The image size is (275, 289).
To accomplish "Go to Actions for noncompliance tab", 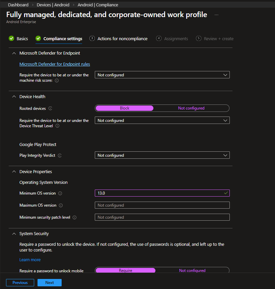I will [x=122, y=39].
